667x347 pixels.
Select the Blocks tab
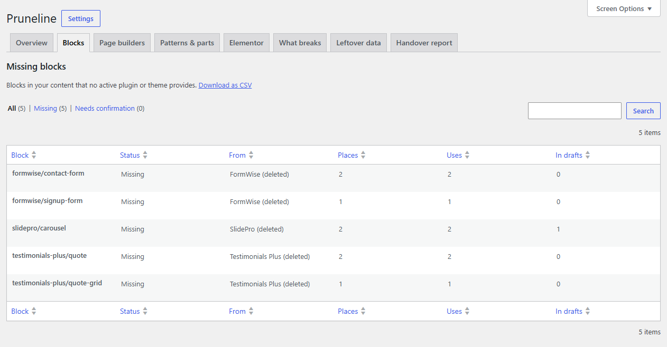pos(73,43)
